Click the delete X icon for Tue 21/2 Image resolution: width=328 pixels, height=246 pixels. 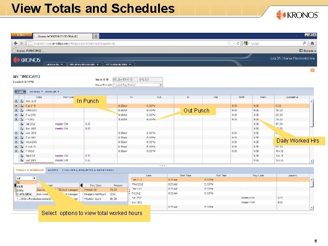[16, 106]
